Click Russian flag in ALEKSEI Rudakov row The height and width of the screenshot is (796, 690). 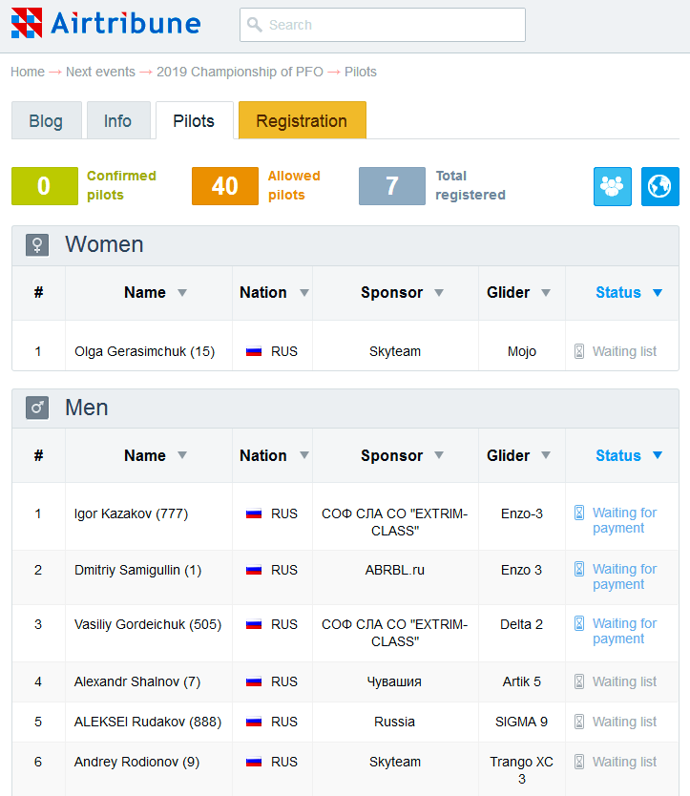[254, 722]
